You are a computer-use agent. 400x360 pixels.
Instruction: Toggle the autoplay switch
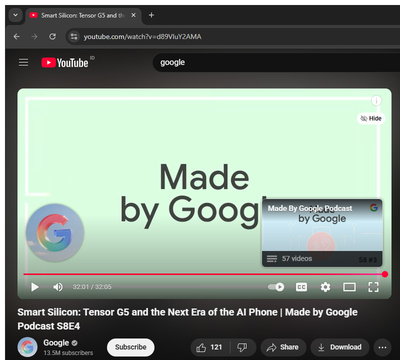pos(276,287)
